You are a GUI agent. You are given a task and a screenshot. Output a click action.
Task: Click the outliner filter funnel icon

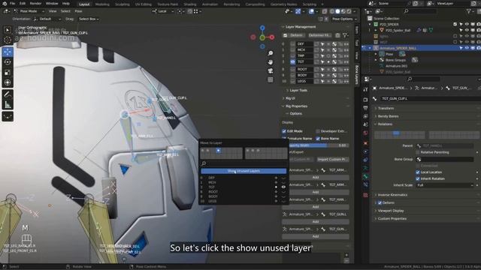[469, 11]
